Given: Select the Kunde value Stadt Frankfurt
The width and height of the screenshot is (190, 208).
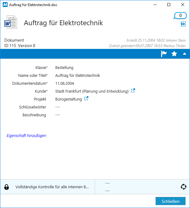Looking at the screenshot, I should (x=92, y=91).
